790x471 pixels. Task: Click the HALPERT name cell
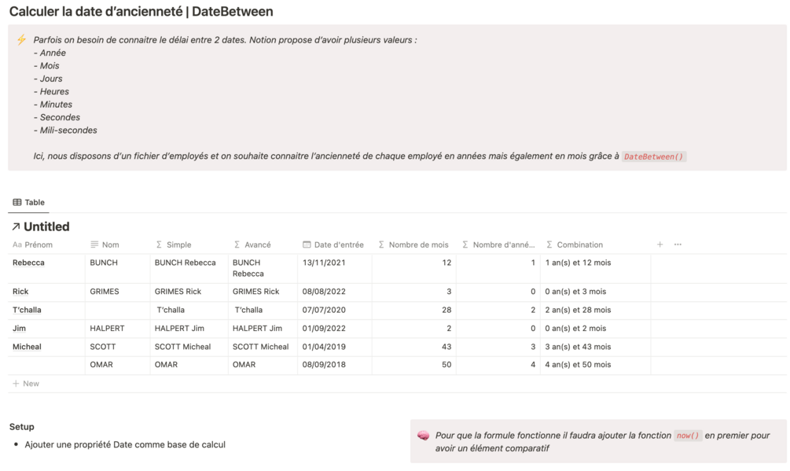click(x=107, y=328)
